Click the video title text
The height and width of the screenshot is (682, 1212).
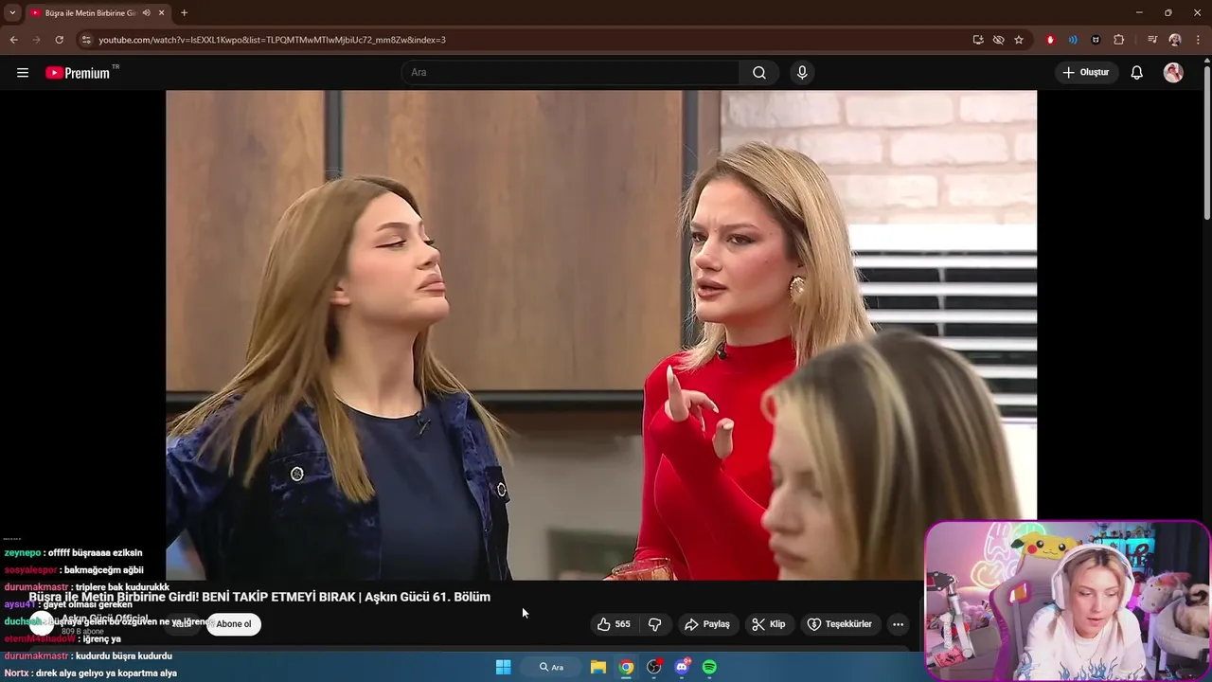click(259, 597)
